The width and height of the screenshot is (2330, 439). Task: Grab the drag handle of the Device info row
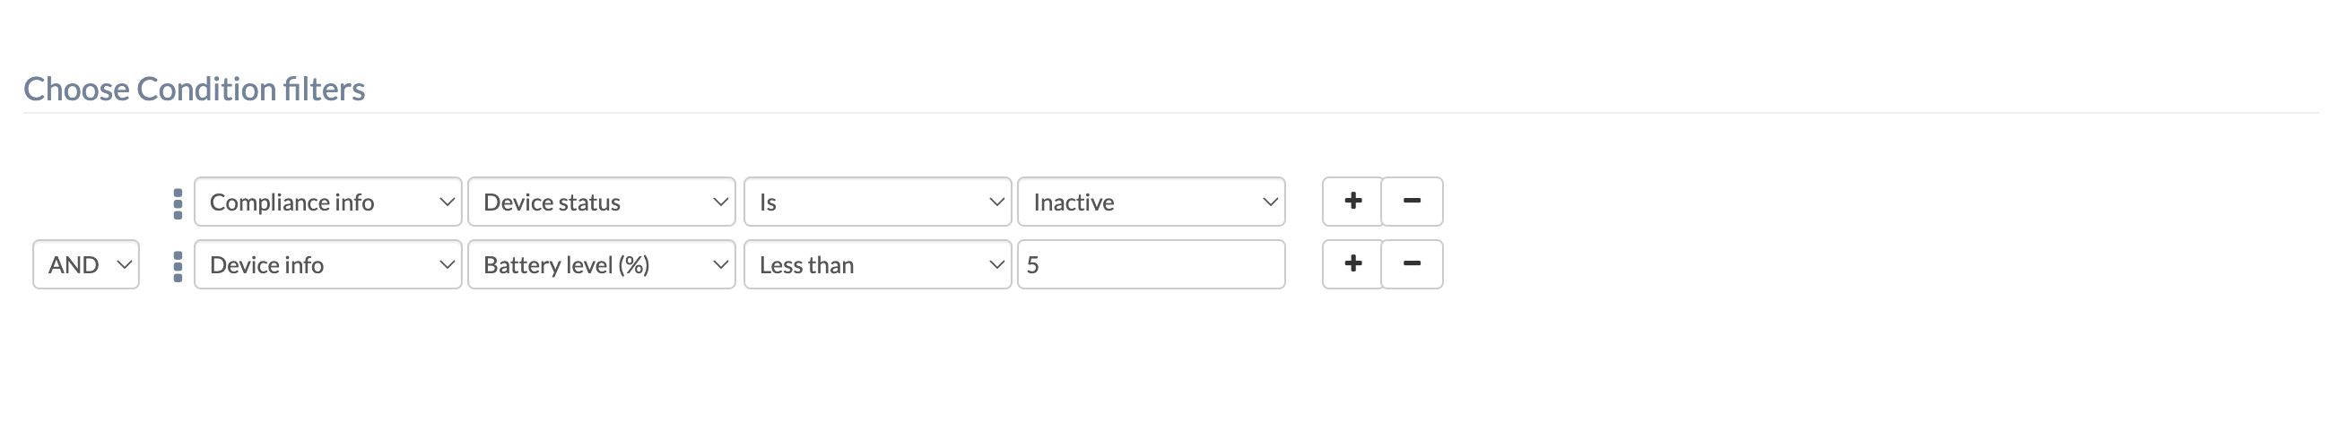178,265
